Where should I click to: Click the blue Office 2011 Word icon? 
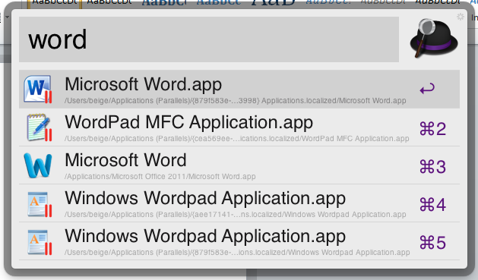38,165
